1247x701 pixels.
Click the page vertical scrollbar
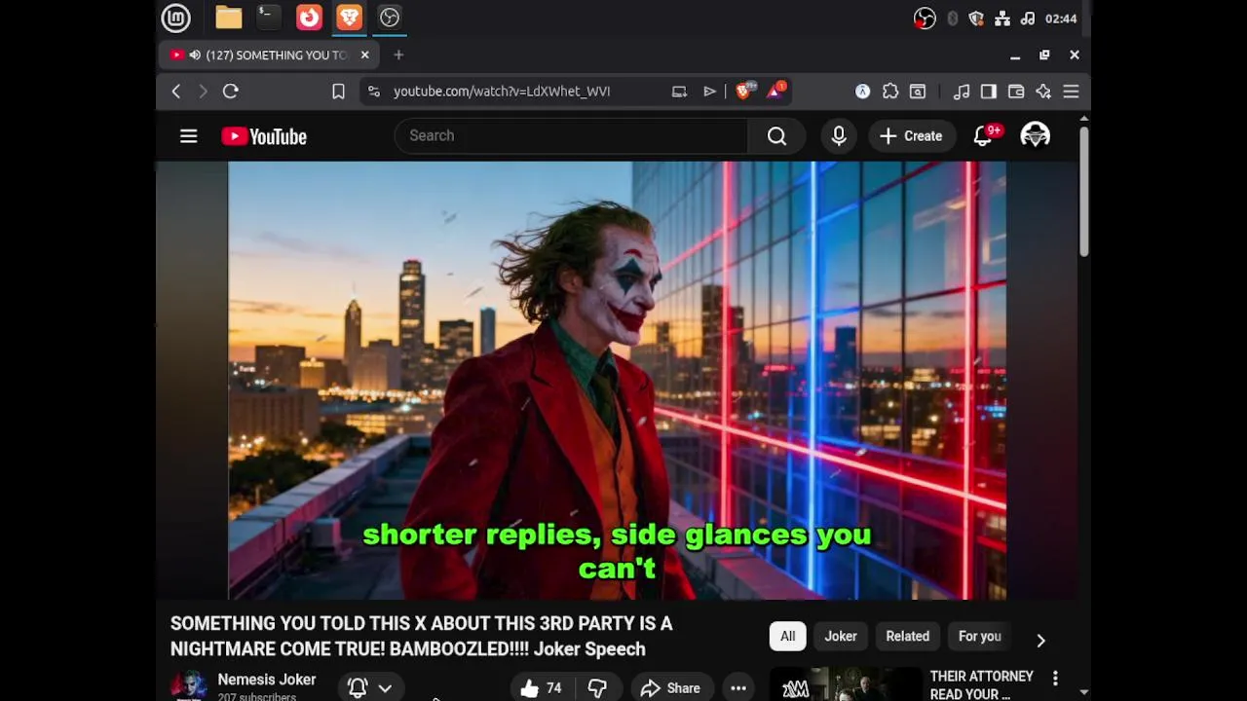1083,191
